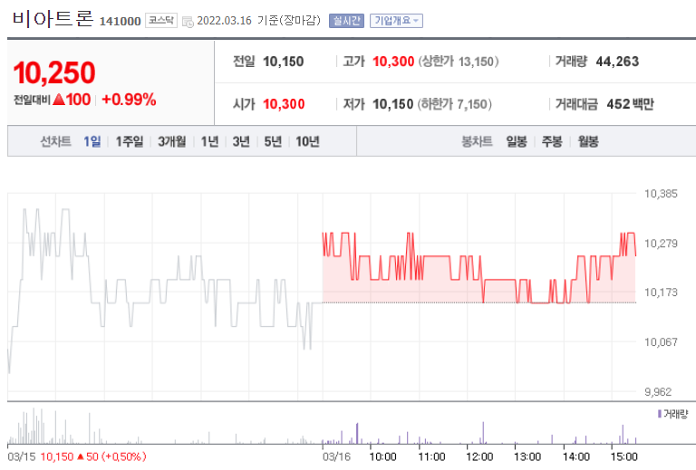This screenshot has width=696, height=470.
Task: Click the 14:00 time axis label
Action: click(576, 456)
